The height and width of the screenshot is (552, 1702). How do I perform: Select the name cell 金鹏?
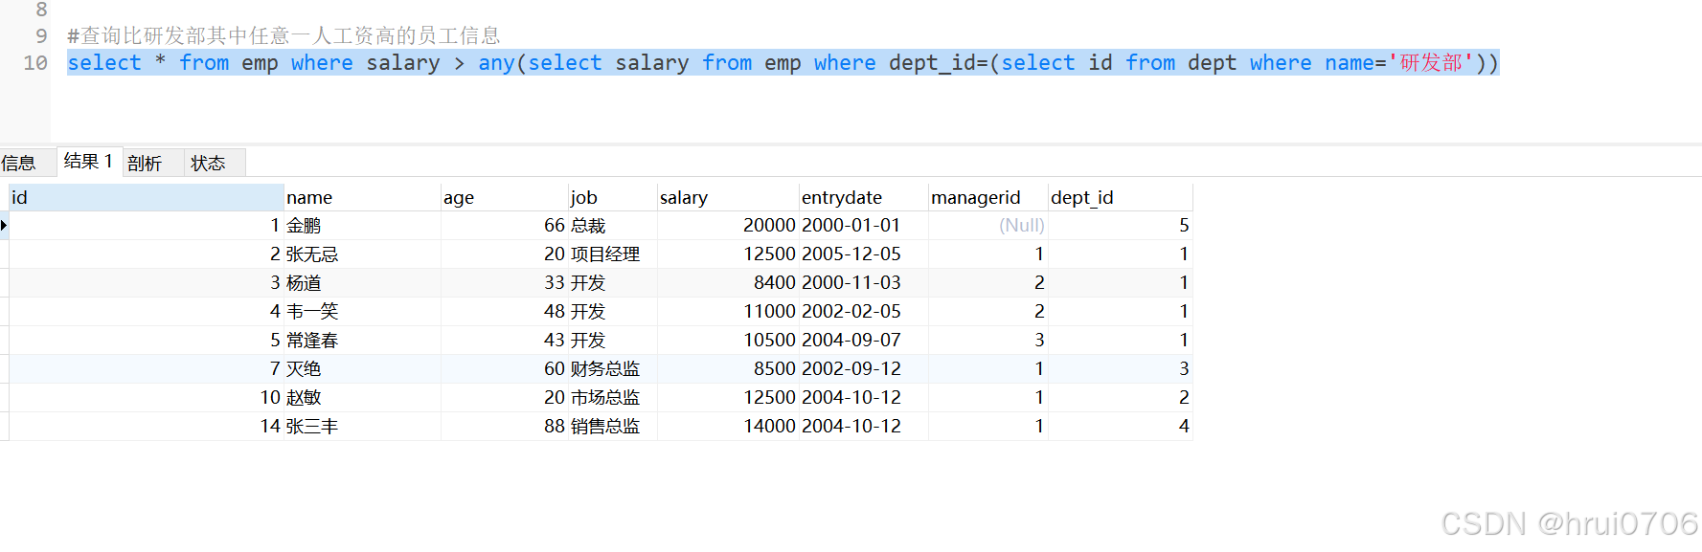point(362,226)
